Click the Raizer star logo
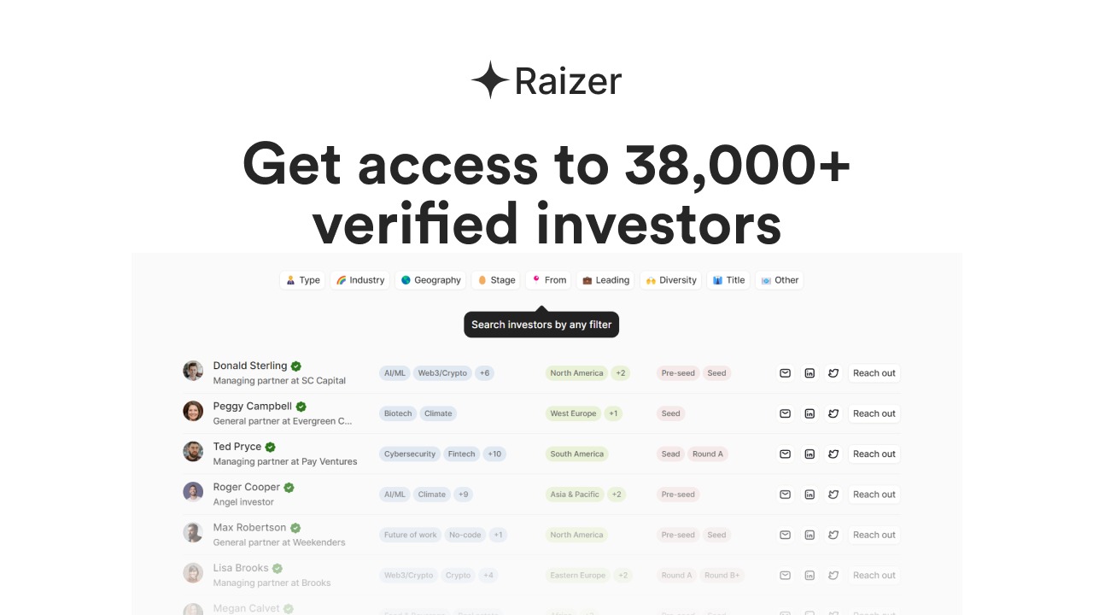 [490, 80]
